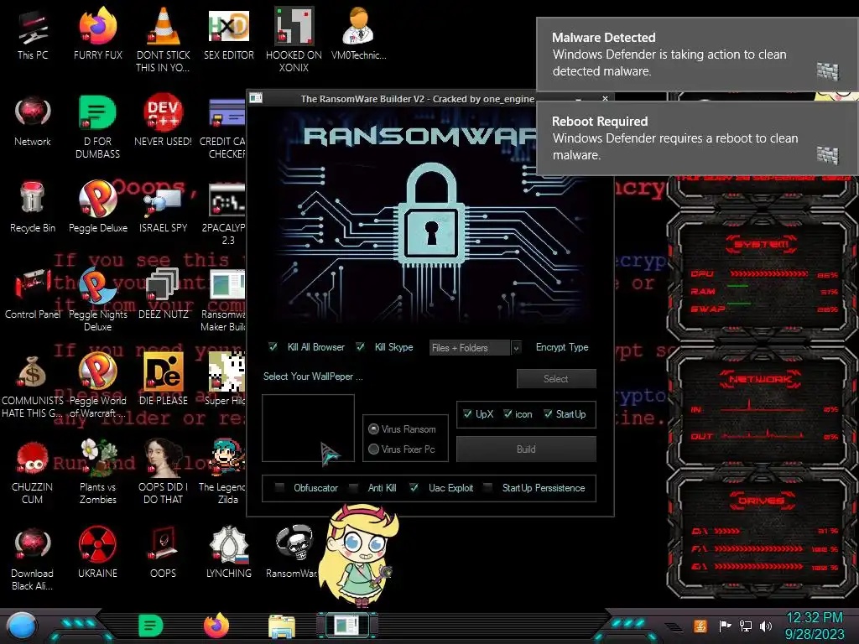Click the orange tray icon

[700, 626]
